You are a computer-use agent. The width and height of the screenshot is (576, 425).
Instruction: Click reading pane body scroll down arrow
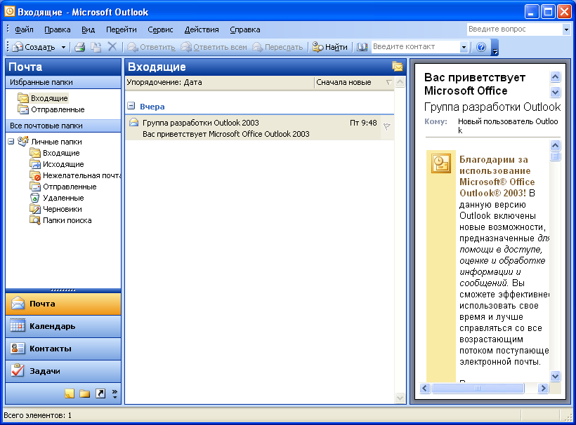tap(555, 376)
